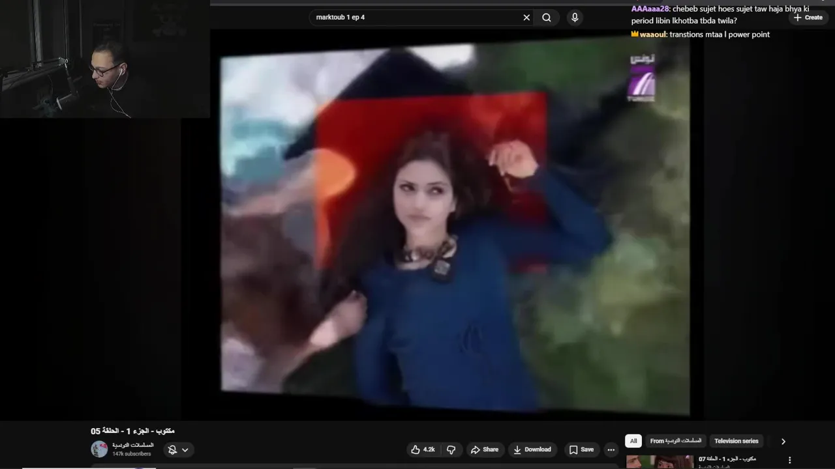835x469 pixels.
Task: Start voice search with the microphone icon
Action: (575, 18)
